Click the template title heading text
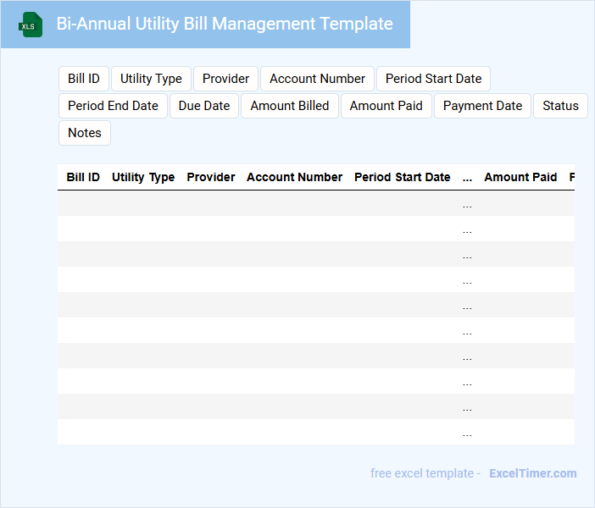This screenshot has width=595, height=508. [x=225, y=24]
